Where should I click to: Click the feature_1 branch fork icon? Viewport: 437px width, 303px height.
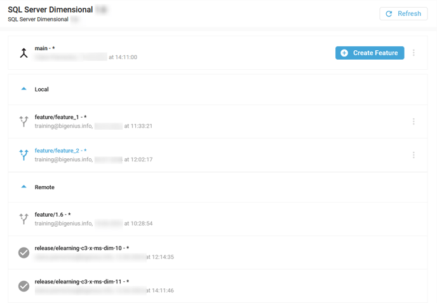pyautogui.click(x=24, y=121)
